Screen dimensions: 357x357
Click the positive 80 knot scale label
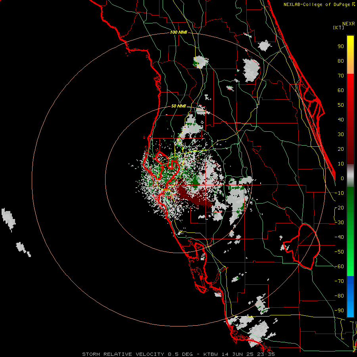pos(341,61)
